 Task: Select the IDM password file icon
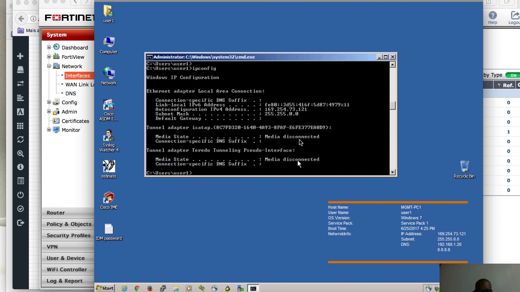coord(108,232)
